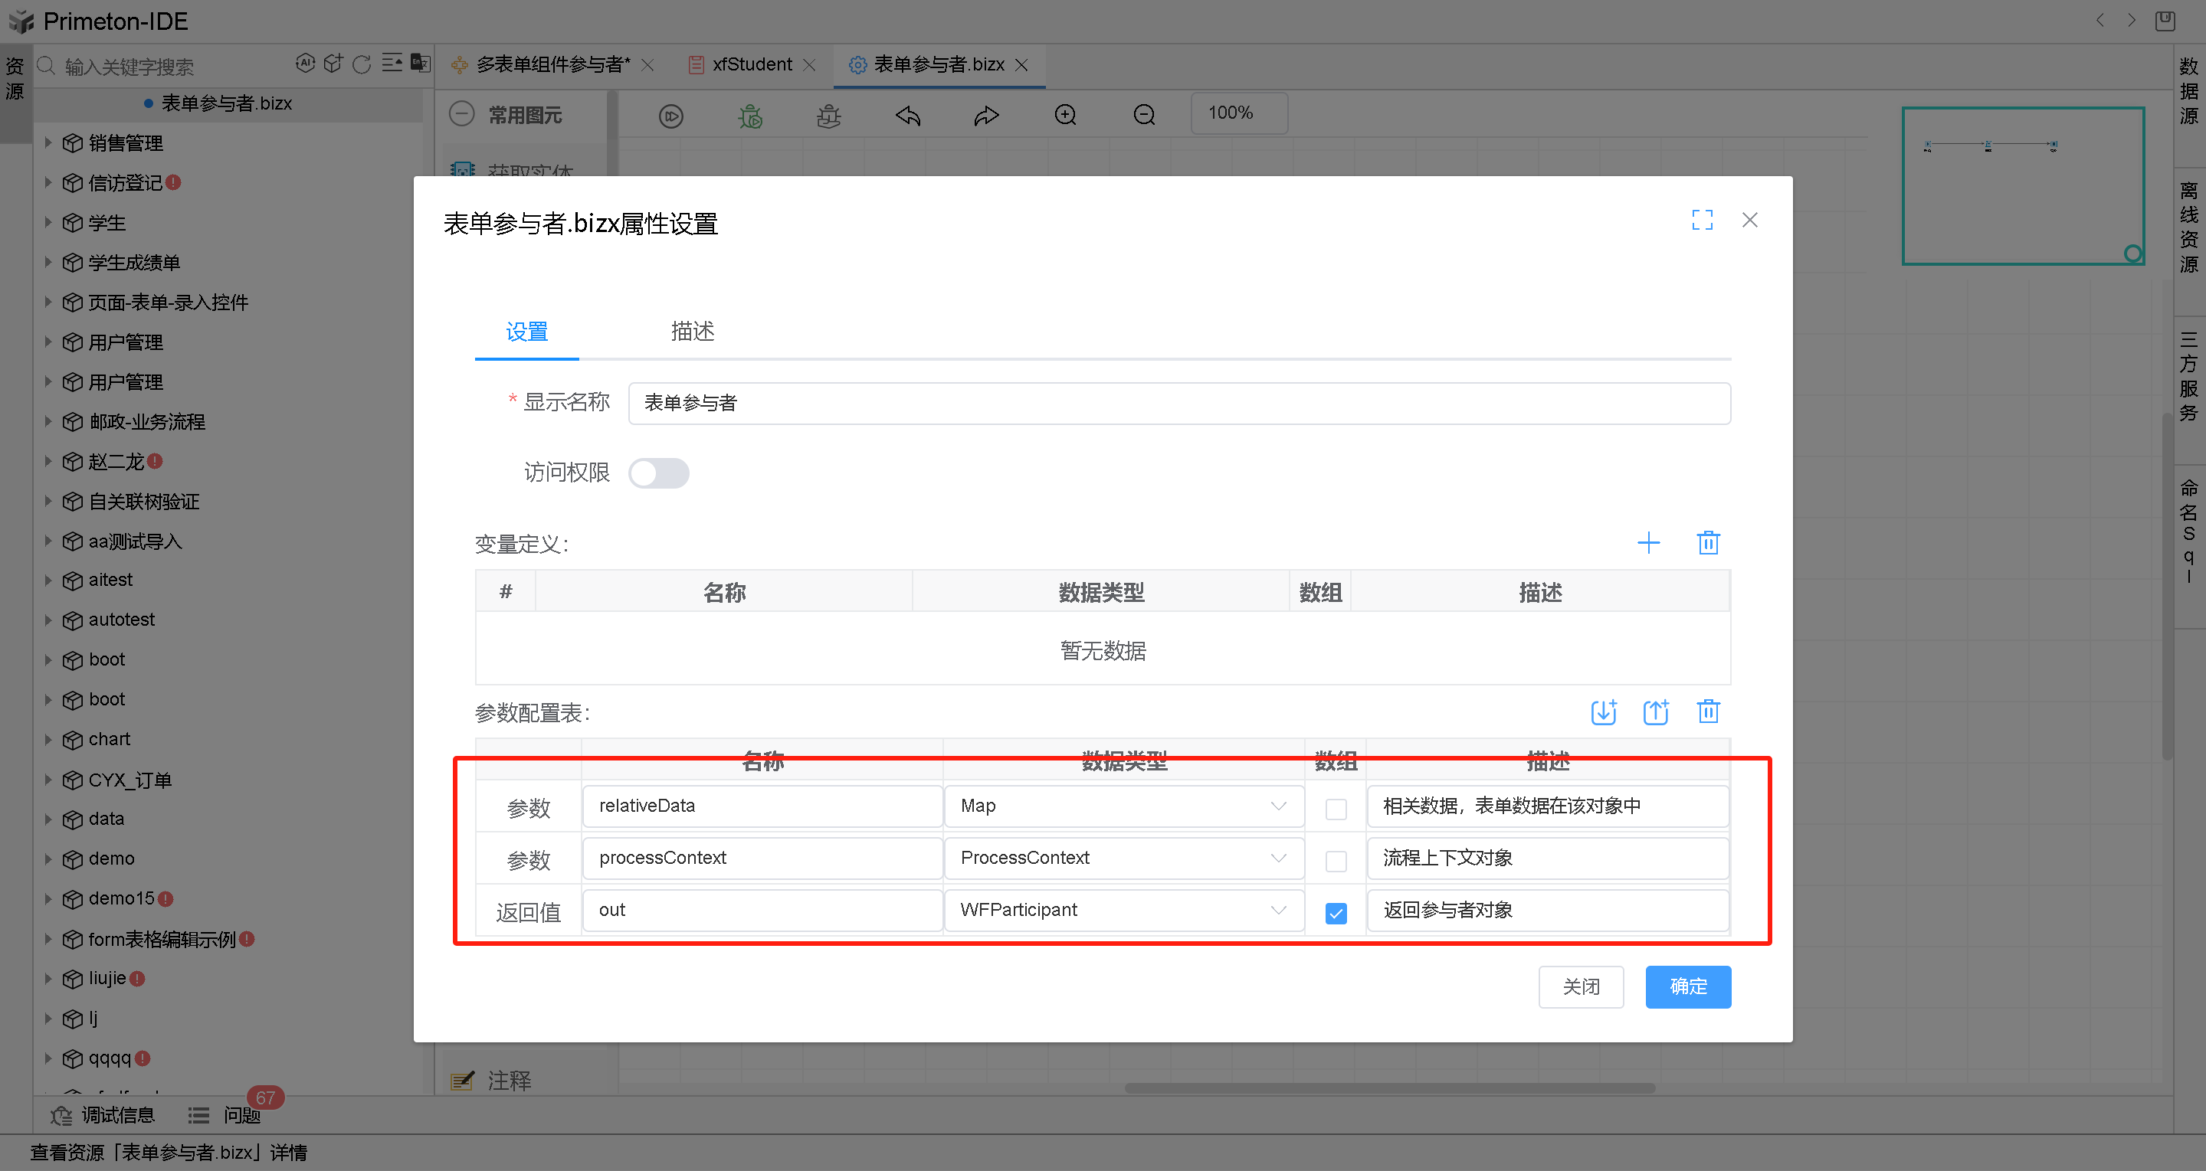The width and height of the screenshot is (2206, 1171).
Task: Expand the 销售管理 tree node
Action: point(49,143)
